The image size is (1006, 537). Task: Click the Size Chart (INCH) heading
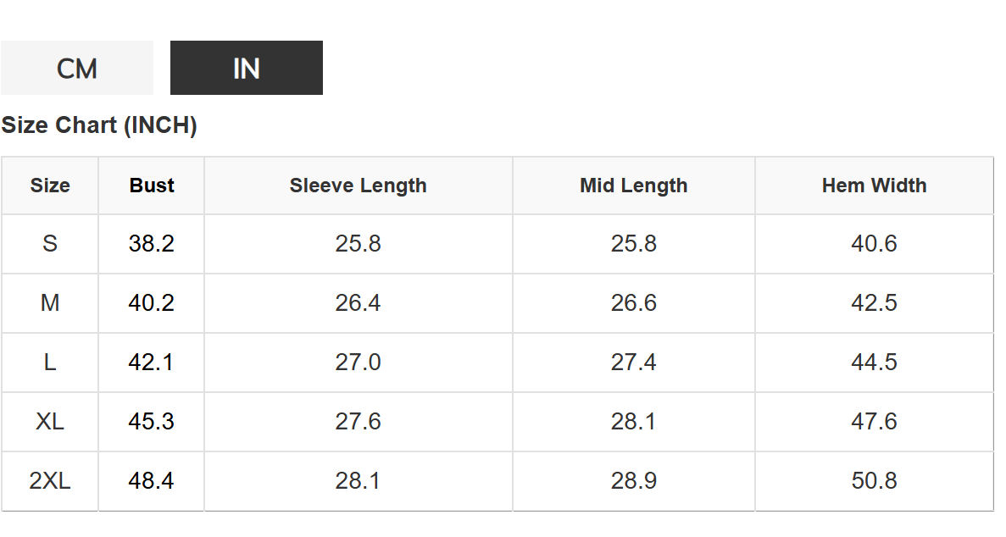[x=99, y=125]
